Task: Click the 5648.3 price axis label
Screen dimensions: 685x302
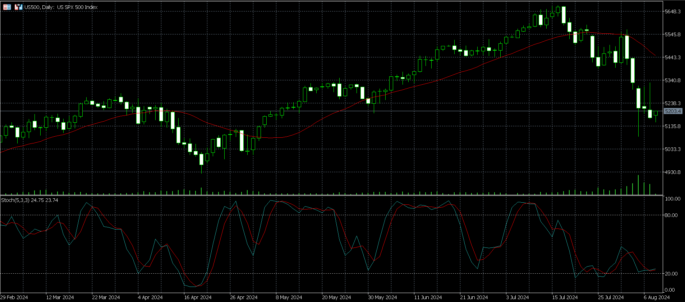Action: [672, 11]
